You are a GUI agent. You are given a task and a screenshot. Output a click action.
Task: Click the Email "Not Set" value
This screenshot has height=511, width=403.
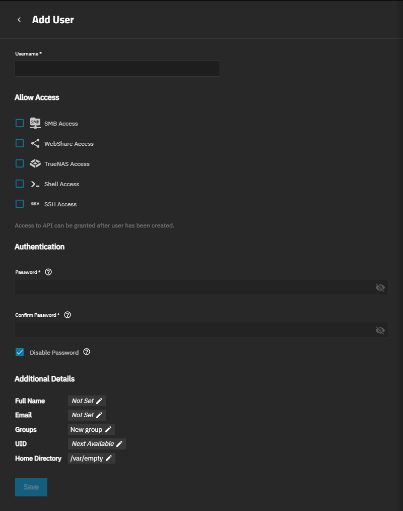(x=83, y=415)
